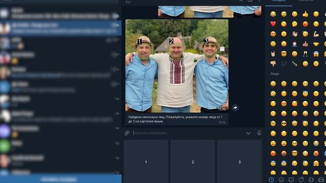Insert the smiling face with hearts emoji

pyautogui.click(x=294, y=104)
